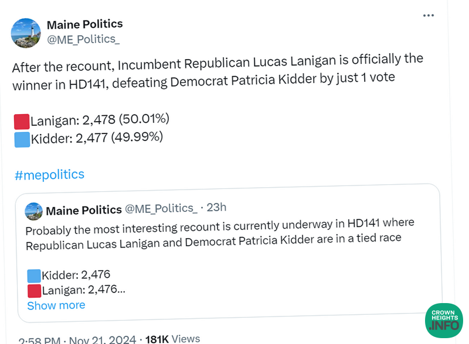Screen dimensions: 469x344
Task: Click the red square beside Lanigan: 2,478
Action: [22, 122]
